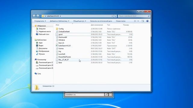Click the checkmark button beside rombler.ru field
193x108 pixels.
point(106,95)
